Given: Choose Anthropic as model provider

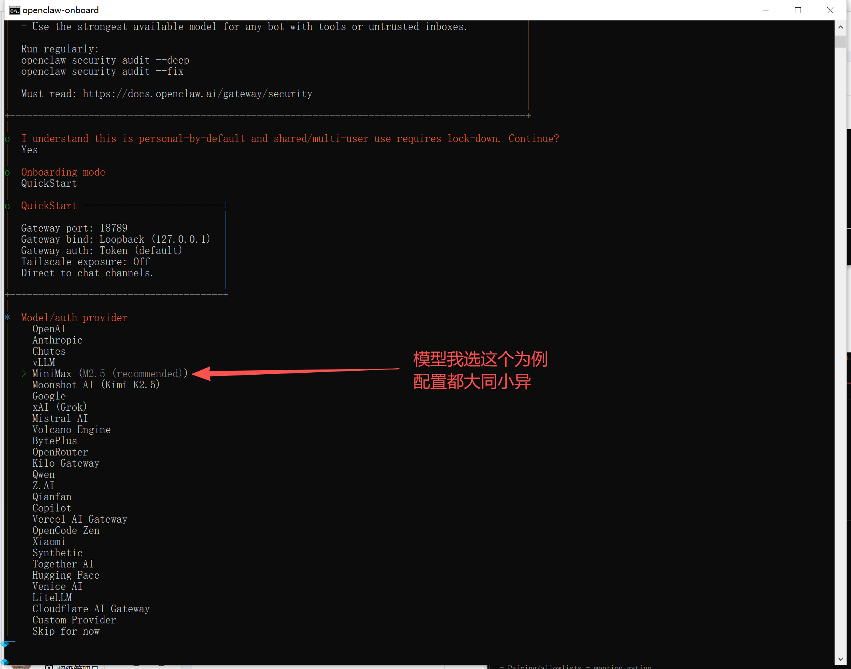Looking at the screenshot, I should tap(57, 340).
